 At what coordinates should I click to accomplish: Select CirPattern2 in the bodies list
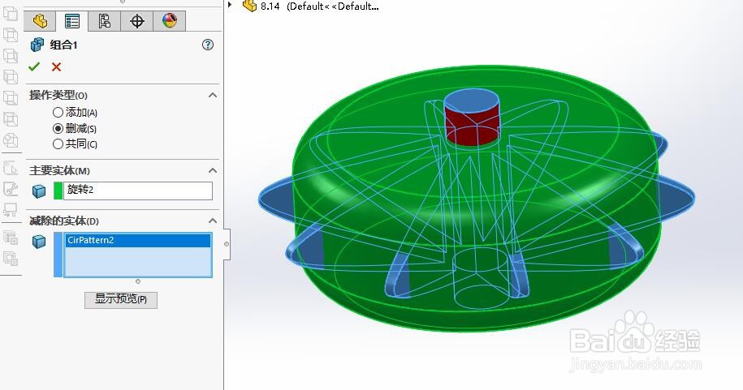(x=138, y=240)
